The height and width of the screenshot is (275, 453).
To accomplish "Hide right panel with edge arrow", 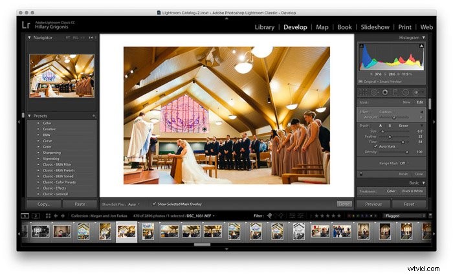I will 434,122.
